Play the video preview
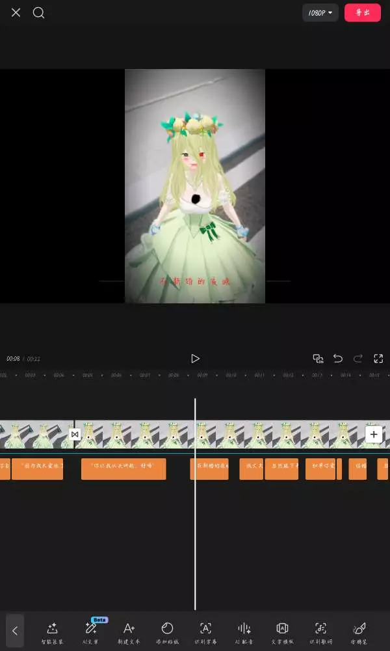The width and height of the screenshot is (390, 651). [x=195, y=359]
